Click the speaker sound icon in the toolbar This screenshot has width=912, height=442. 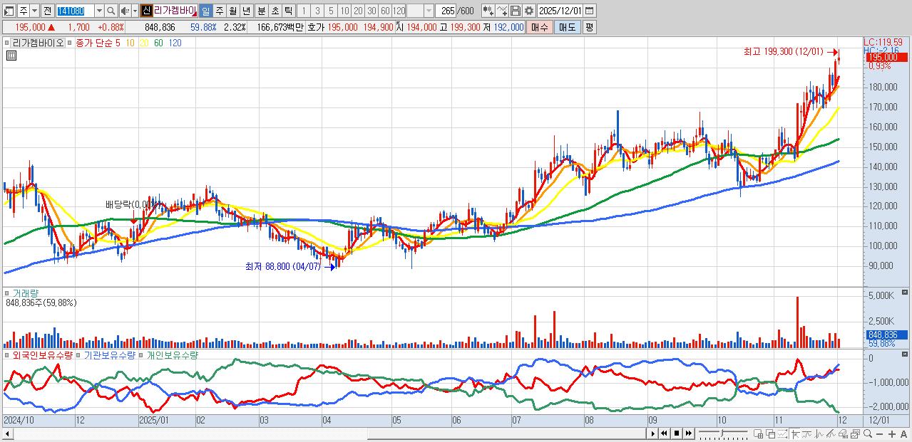(x=125, y=11)
